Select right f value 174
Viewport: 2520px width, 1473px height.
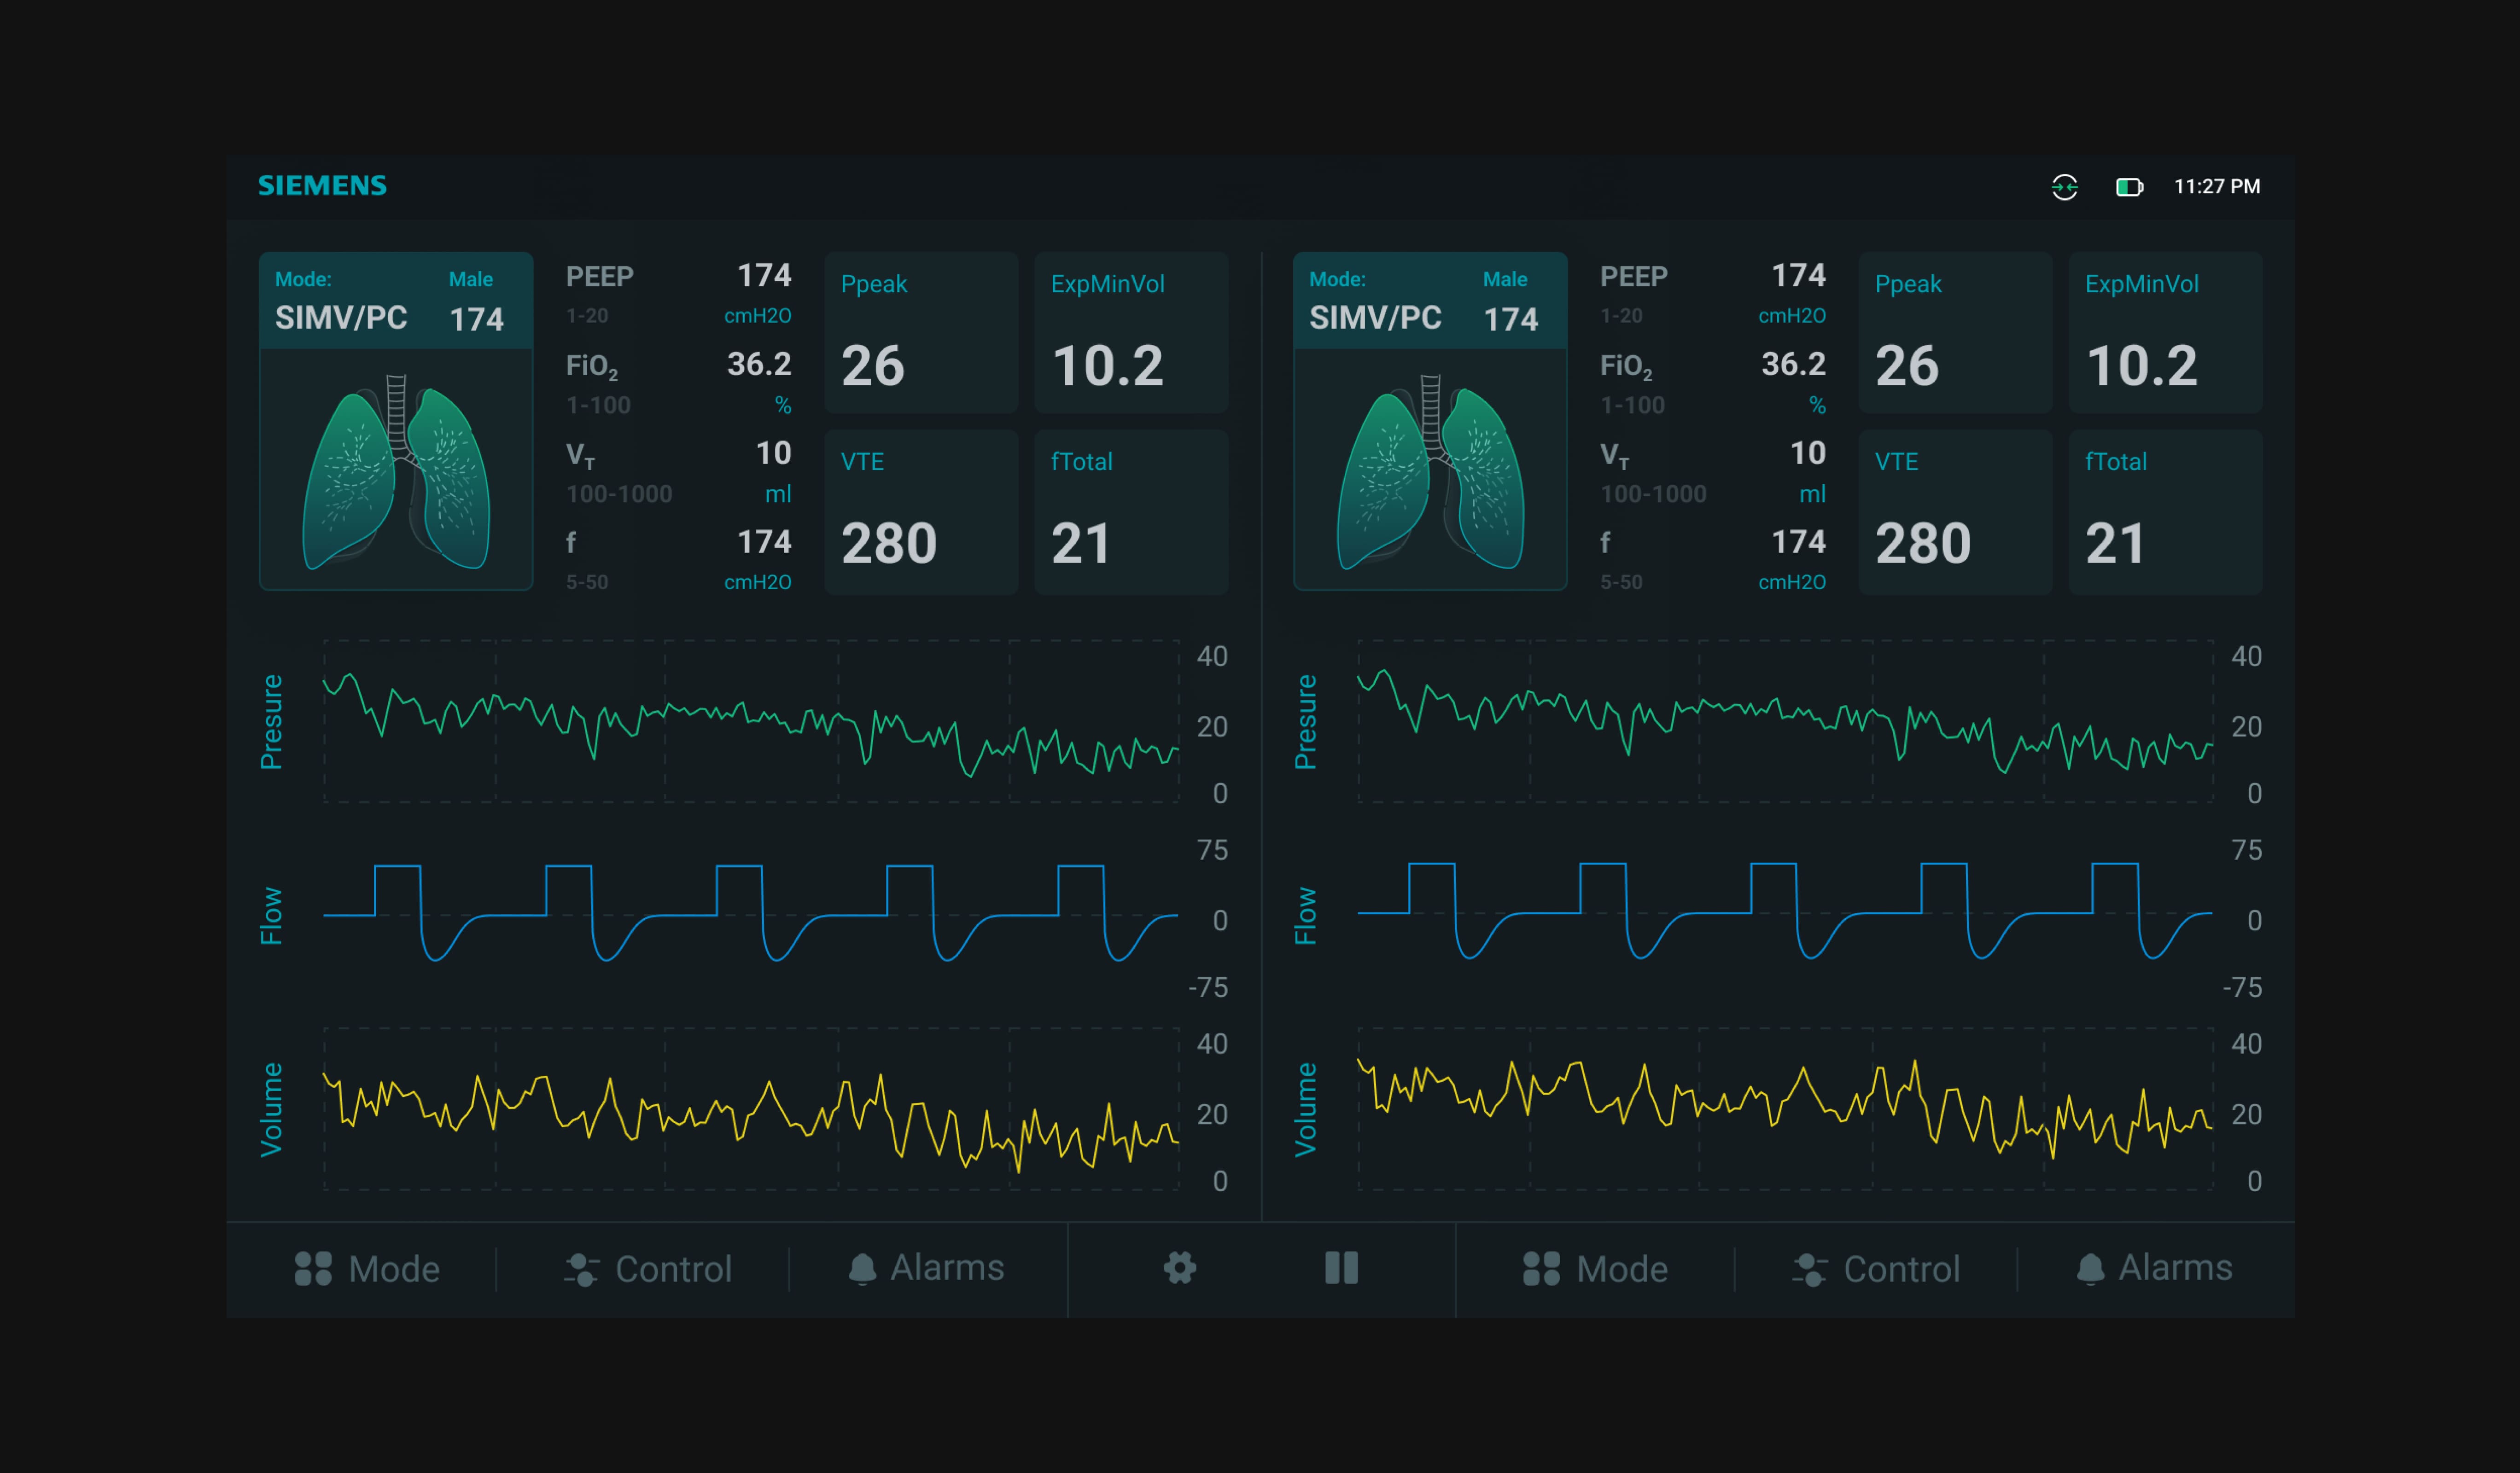pyautogui.click(x=1798, y=542)
